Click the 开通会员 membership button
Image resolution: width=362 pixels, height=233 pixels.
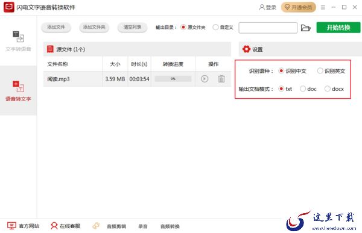pos(298,7)
